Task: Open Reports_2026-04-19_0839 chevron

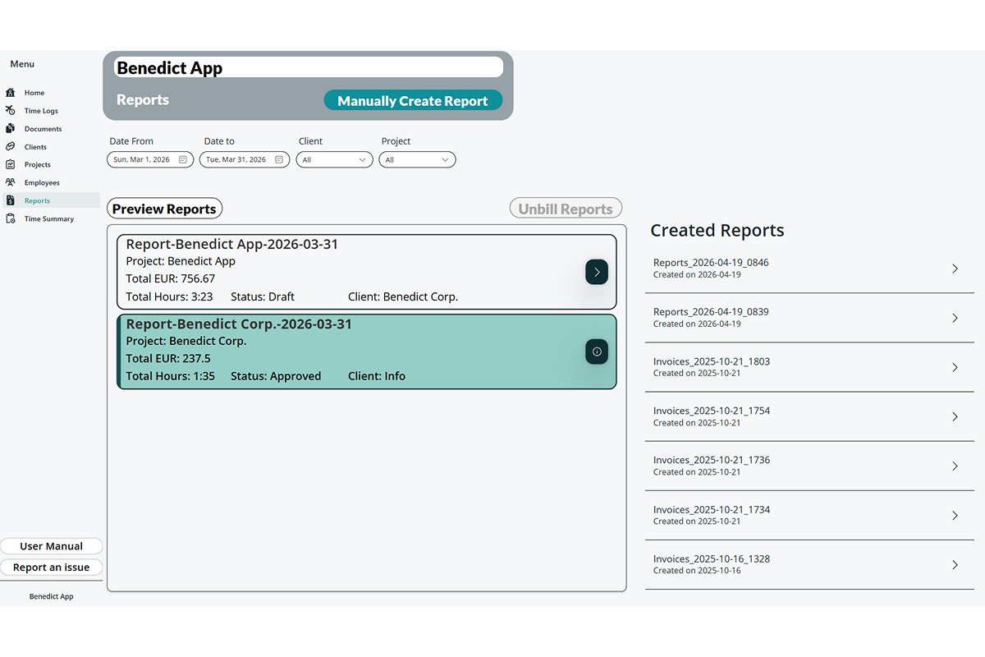Action: pyautogui.click(x=955, y=318)
